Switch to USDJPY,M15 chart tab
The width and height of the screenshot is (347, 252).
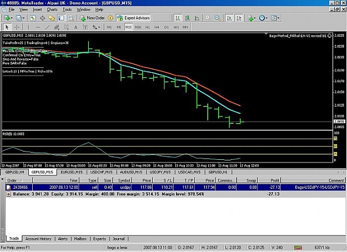click(x=160, y=172)
